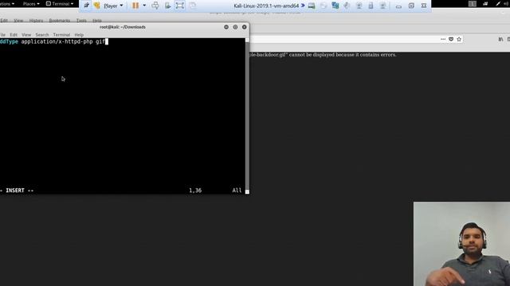Open Firefox View menu

[x=18, y=21]
